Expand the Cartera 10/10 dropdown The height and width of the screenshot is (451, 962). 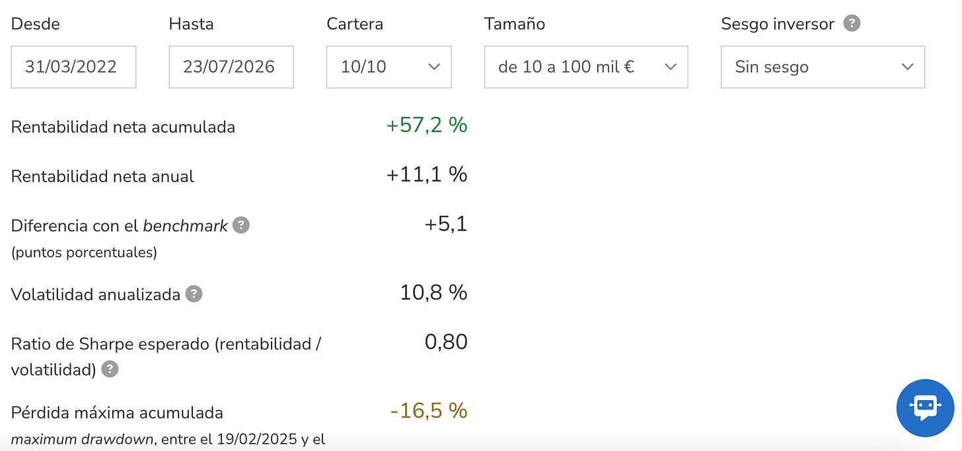click(389, 67)
